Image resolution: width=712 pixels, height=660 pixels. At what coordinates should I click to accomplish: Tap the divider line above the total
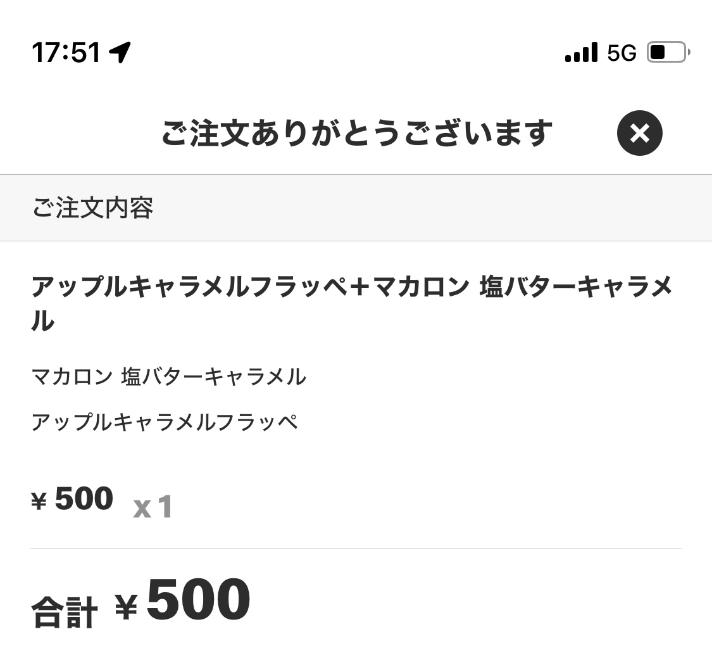point(356,549)
